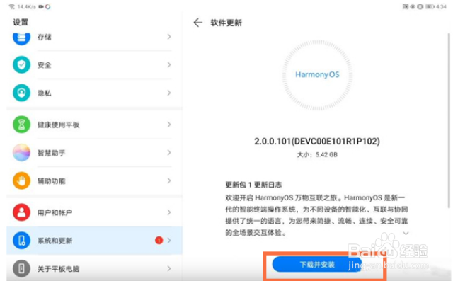The image size is (453, 281).
Task: Tap the blue 系统和更新 device icon
Action: pos(21,240)
